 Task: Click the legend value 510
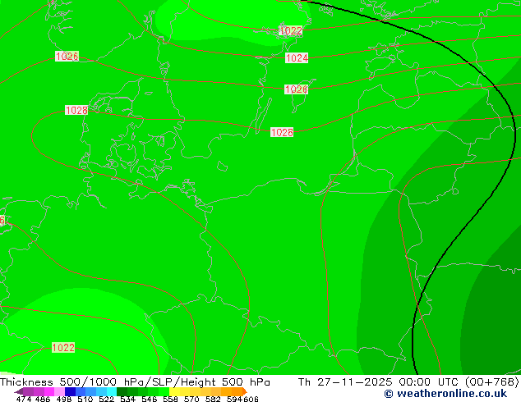pyautogui.click(x=85, y=399)
